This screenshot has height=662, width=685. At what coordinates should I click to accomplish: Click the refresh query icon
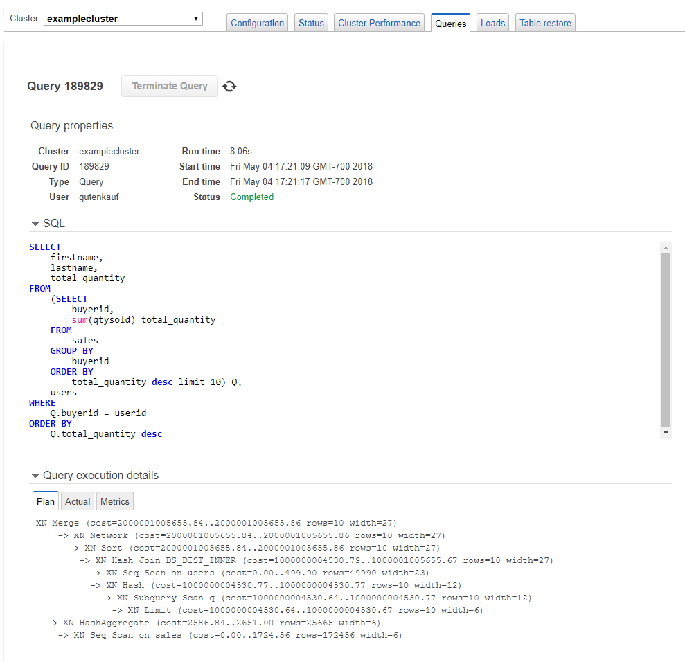pyautogui.click(x=230, y=86)
